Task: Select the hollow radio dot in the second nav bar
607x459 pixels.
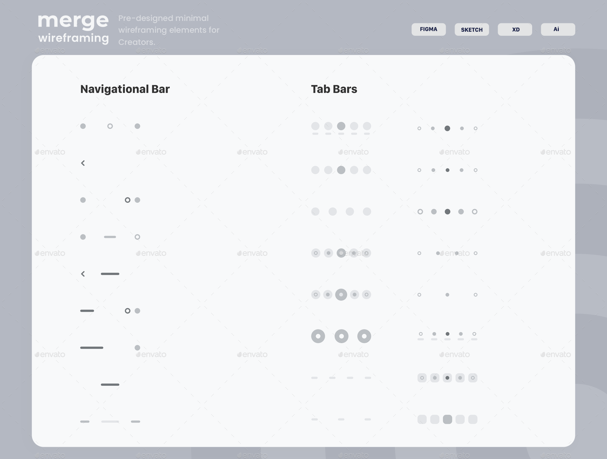Action: click(x=127, y=200)
